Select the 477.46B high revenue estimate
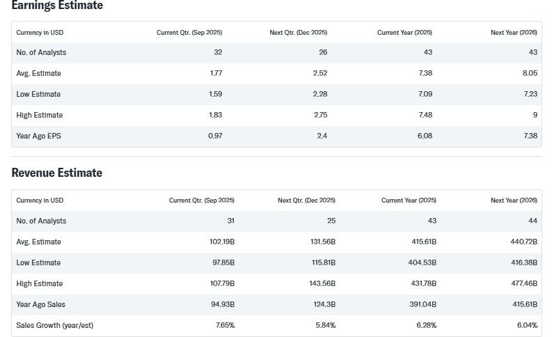 (524, 283)
